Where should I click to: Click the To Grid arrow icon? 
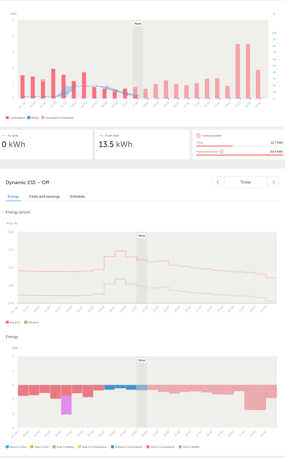point(4,135)
